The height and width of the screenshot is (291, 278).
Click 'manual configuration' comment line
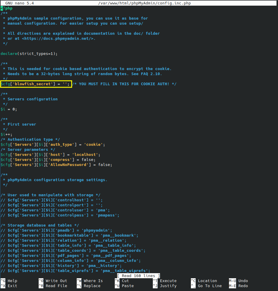click(x=73, y=23)
